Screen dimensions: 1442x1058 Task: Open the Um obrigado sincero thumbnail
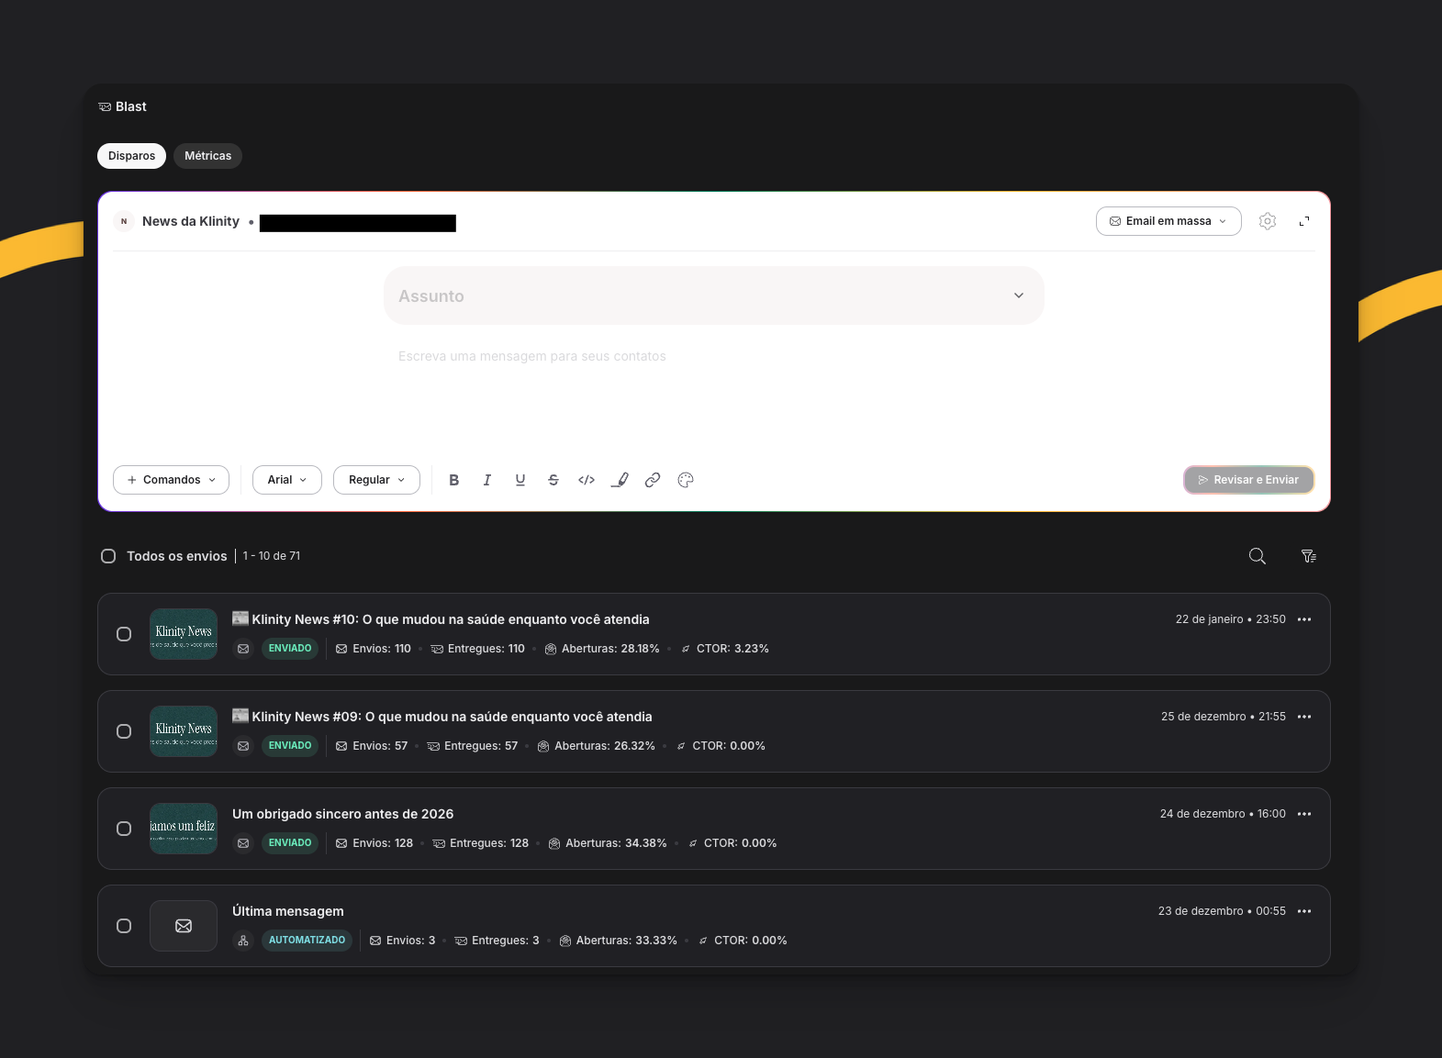pos(184,829)
